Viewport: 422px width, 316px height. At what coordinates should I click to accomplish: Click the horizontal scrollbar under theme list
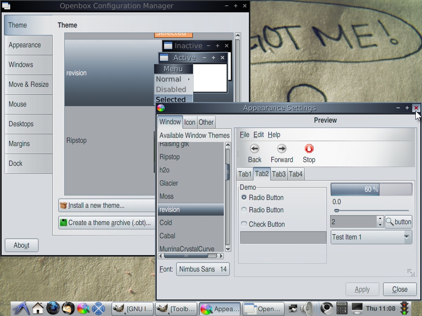[190, 256]
